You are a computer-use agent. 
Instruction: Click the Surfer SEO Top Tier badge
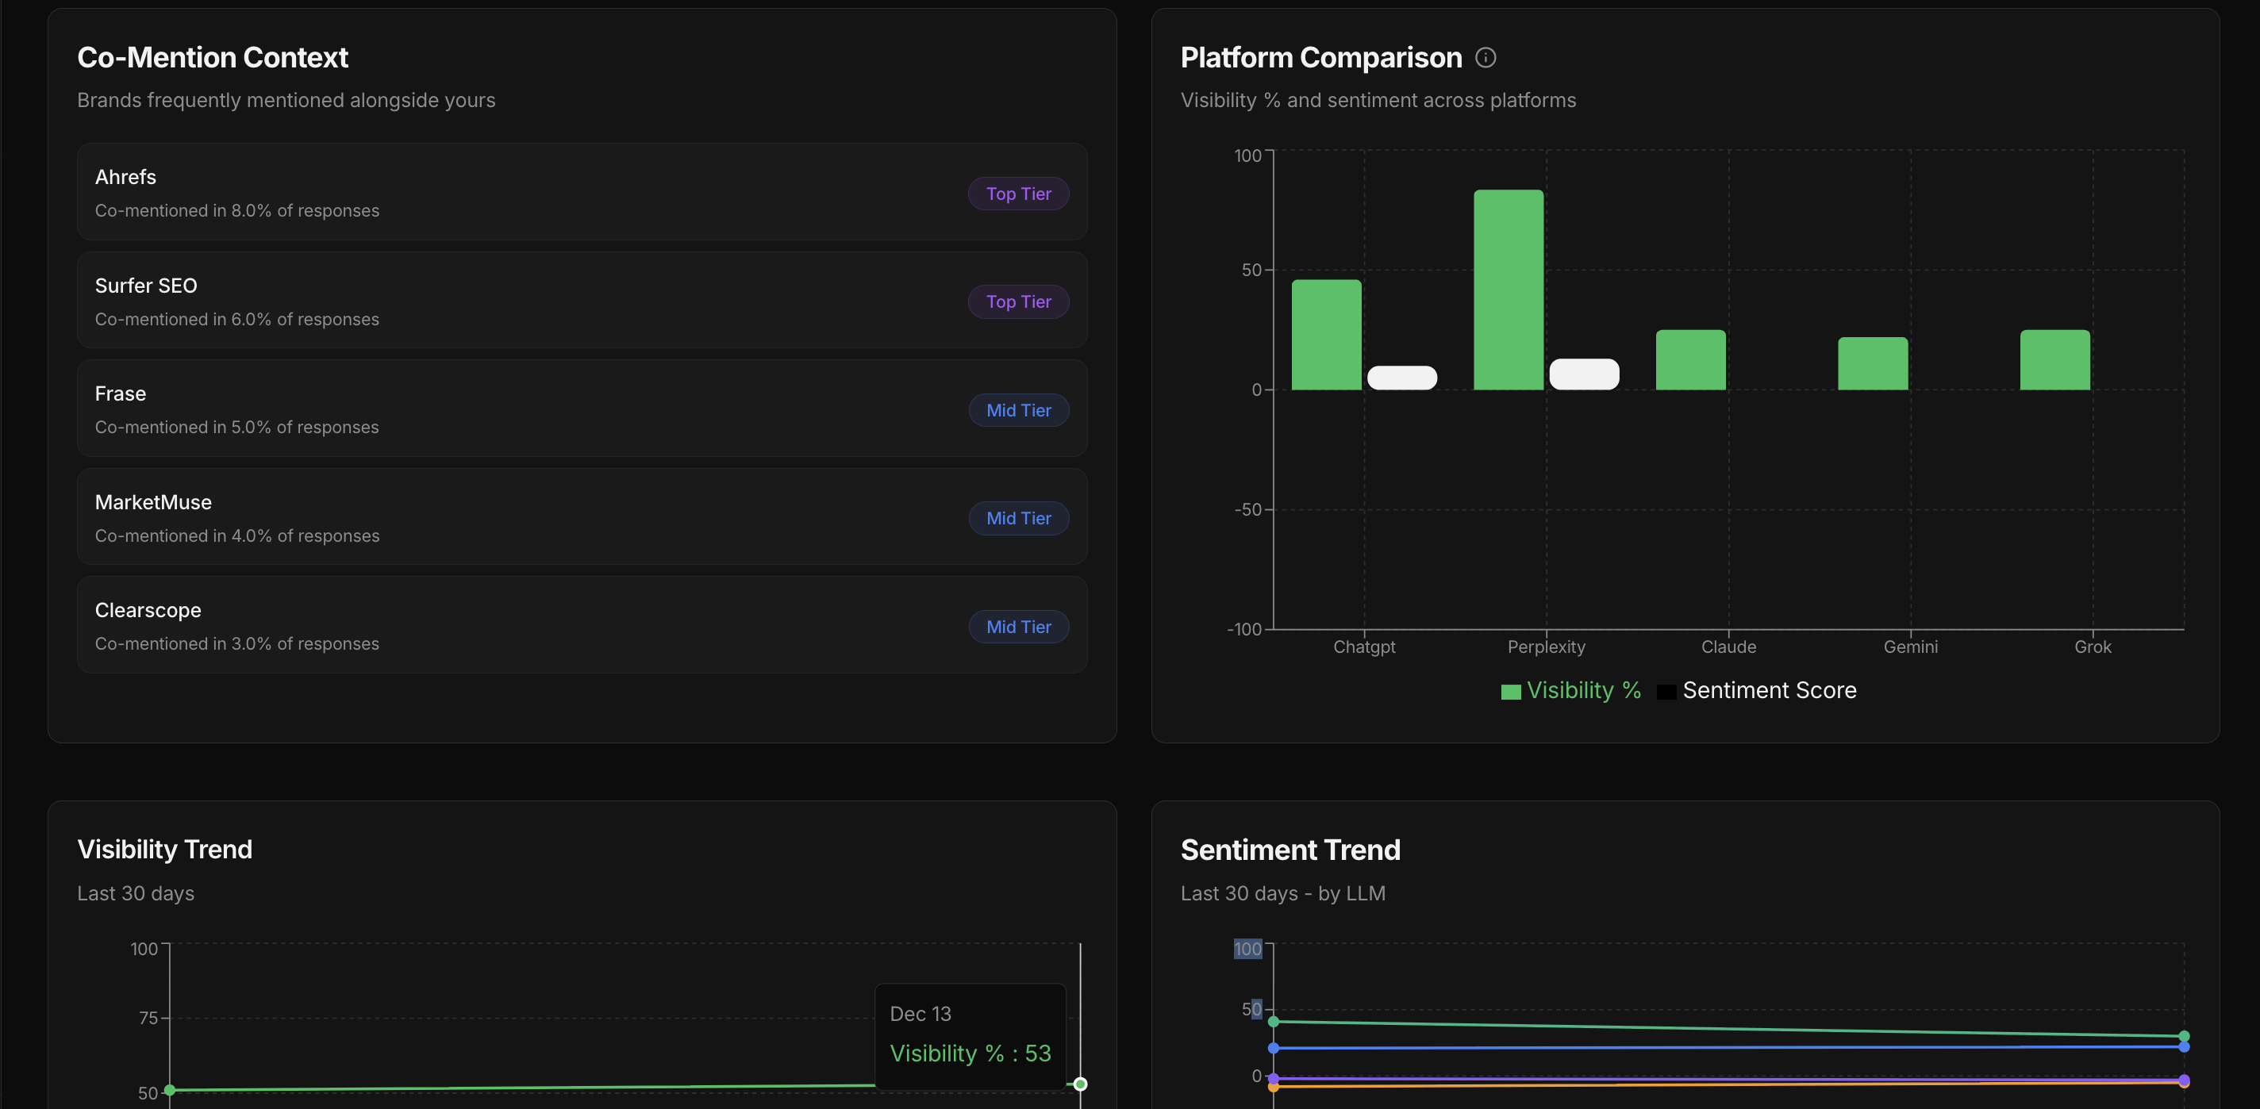[1017, 301]
